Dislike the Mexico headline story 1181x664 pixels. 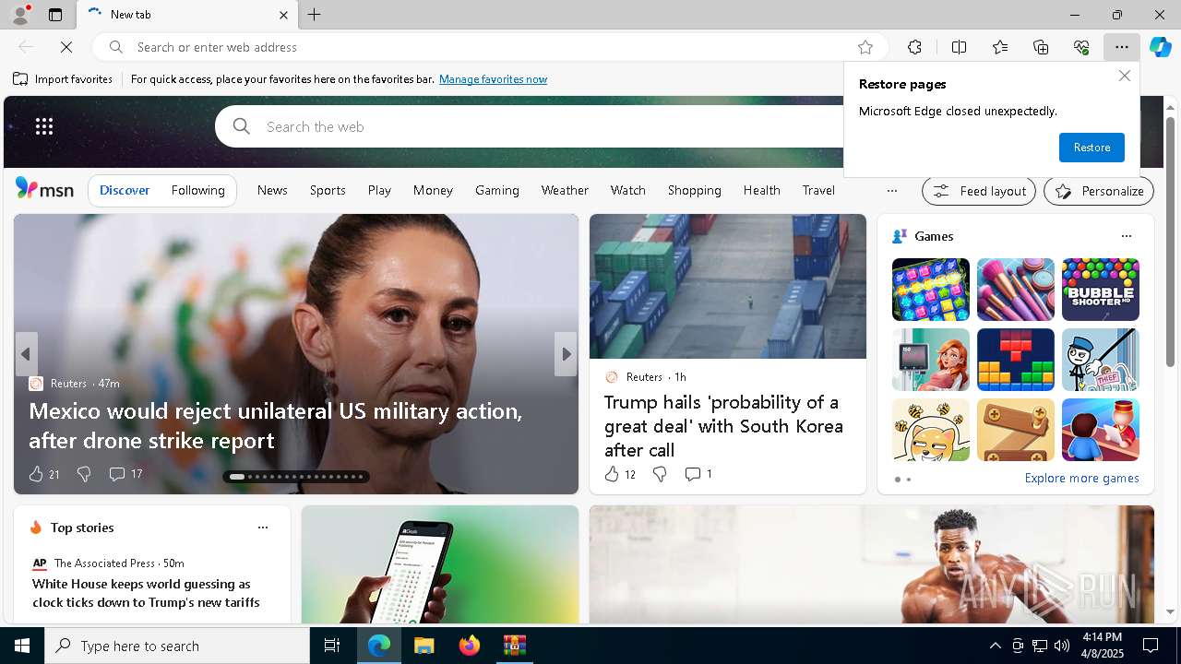click(84, 474)
